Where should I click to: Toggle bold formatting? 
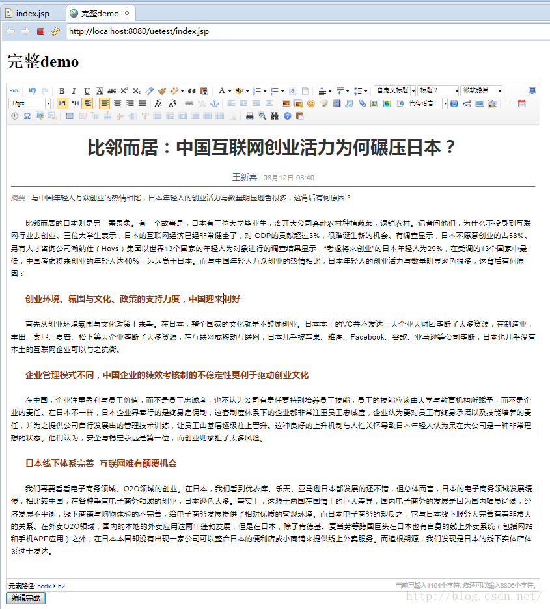62,91
